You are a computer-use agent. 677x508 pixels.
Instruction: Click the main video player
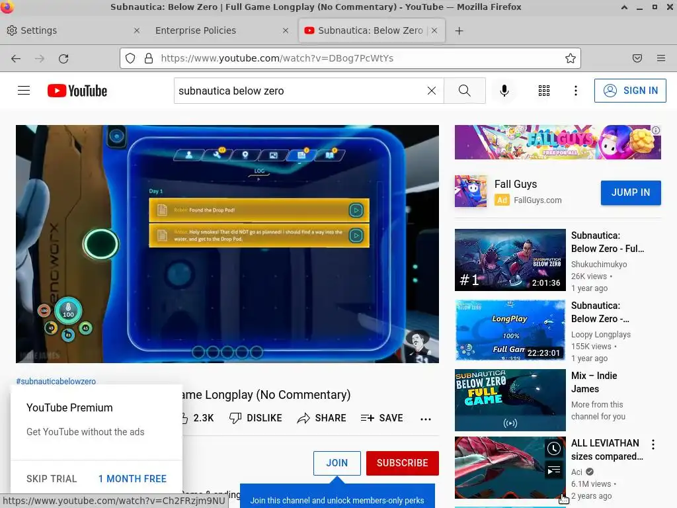pos(227,244)
